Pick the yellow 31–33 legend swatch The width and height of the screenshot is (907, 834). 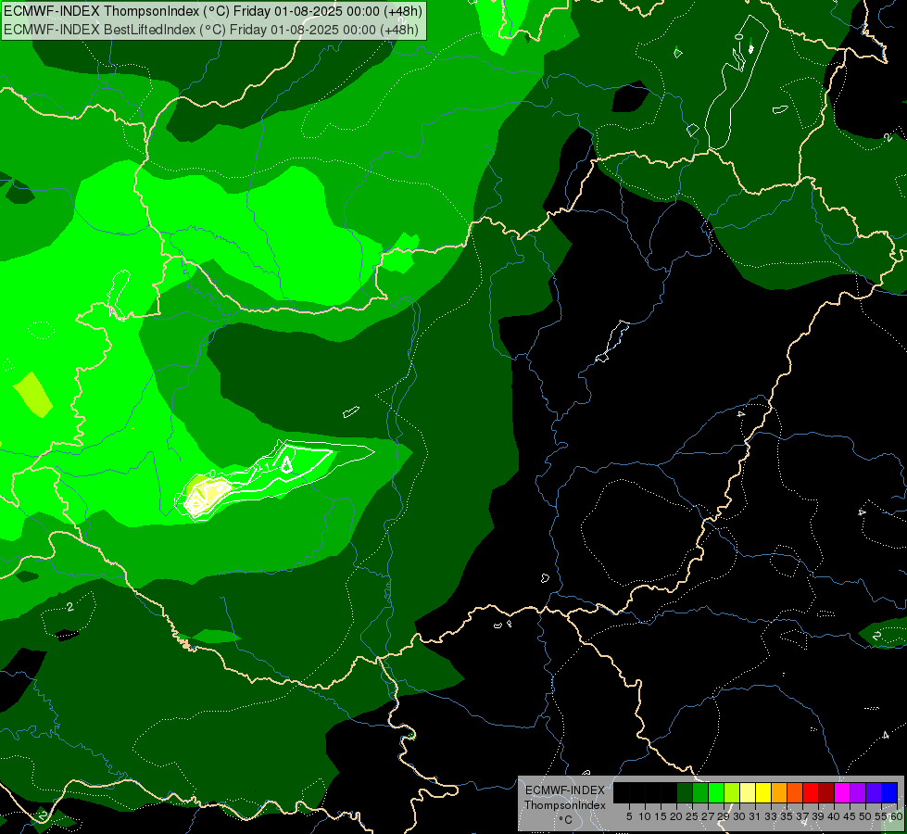pos(763,792)
